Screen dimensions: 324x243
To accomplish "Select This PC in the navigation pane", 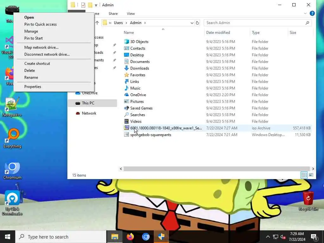I will pyautogui.click(x=92, y=103).
